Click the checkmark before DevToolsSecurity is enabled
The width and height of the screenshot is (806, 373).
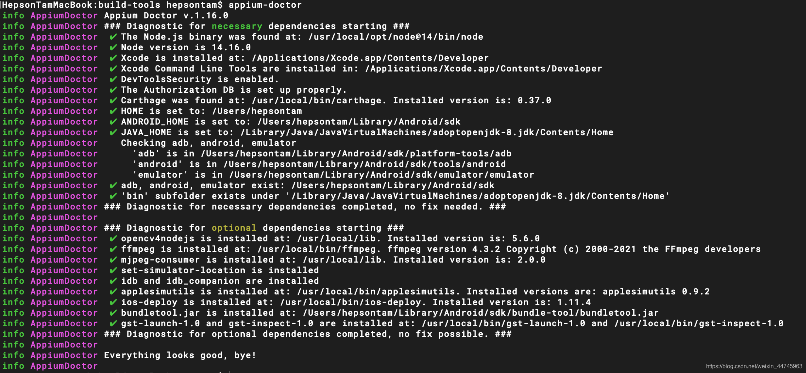(x=113, y=79)
